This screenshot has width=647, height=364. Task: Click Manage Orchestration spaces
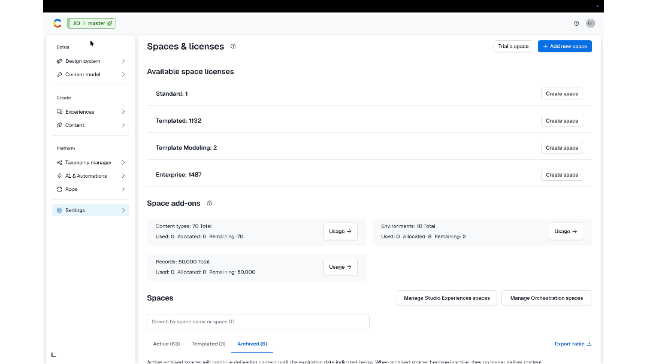(546, 298)
